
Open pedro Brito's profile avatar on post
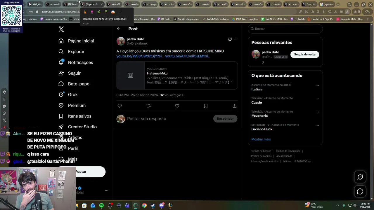pos(121,41)
